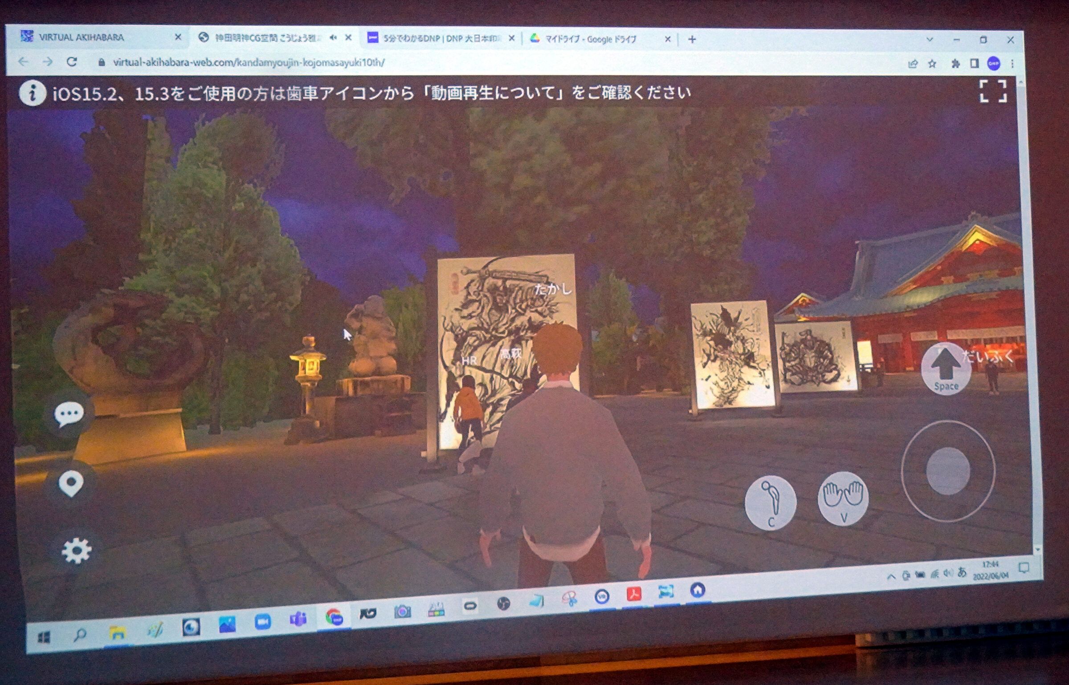Mute audio on the Kanda Myojin tab
1069x685 pixels.
pyautogui.click(x=333, y=38)
